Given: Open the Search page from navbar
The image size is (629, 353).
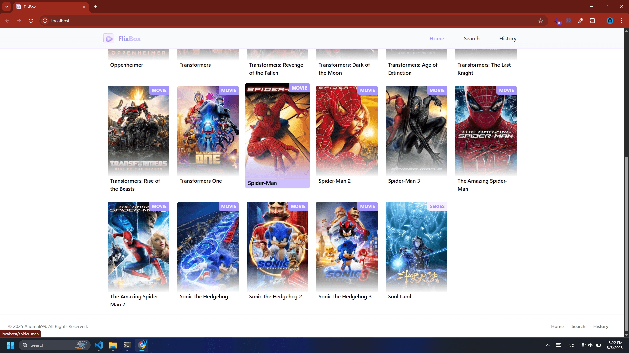Looking at the screenshot, I should 471,38.
